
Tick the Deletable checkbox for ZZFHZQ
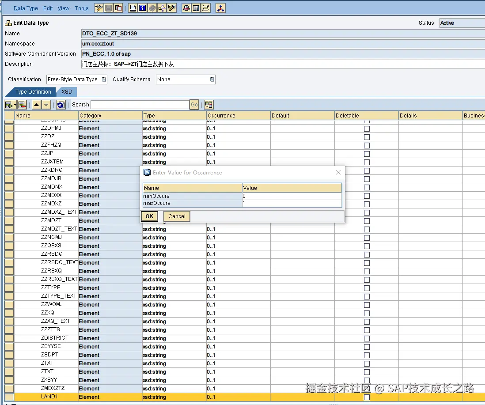(x=367, y=145)
